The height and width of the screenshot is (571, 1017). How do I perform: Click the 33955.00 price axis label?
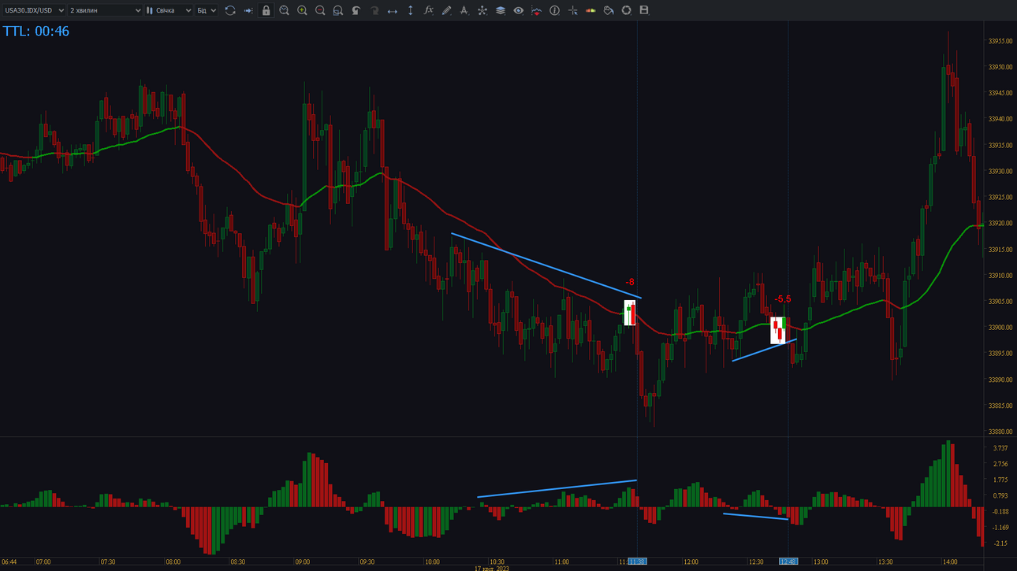click(1000, 41)
